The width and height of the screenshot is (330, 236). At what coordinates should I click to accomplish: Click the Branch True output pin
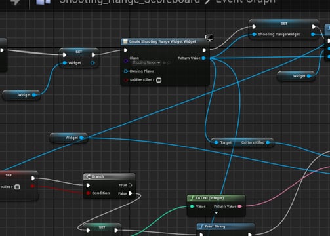131,186
